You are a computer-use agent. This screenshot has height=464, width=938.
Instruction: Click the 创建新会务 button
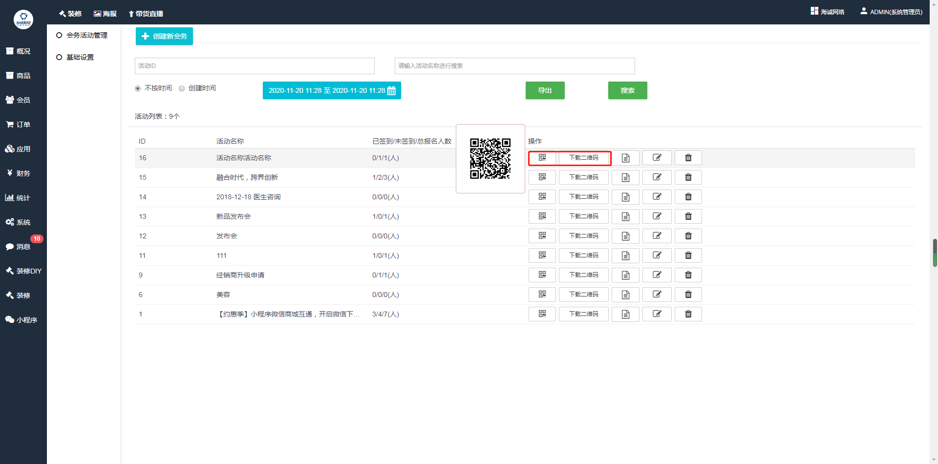pos(164,36)
